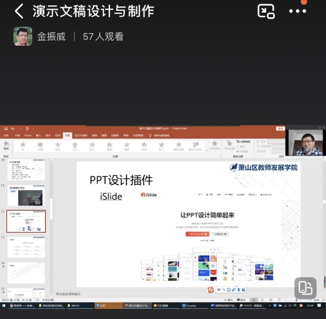Choose the 浮入 Float In animation effect
Image resolution: width=326 pixels, height=319 pixels.
(92, 146)
